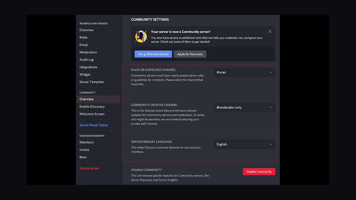Click the Set up Welcome Screen button
The image size is (356, 200).
(x=153, y=54)
